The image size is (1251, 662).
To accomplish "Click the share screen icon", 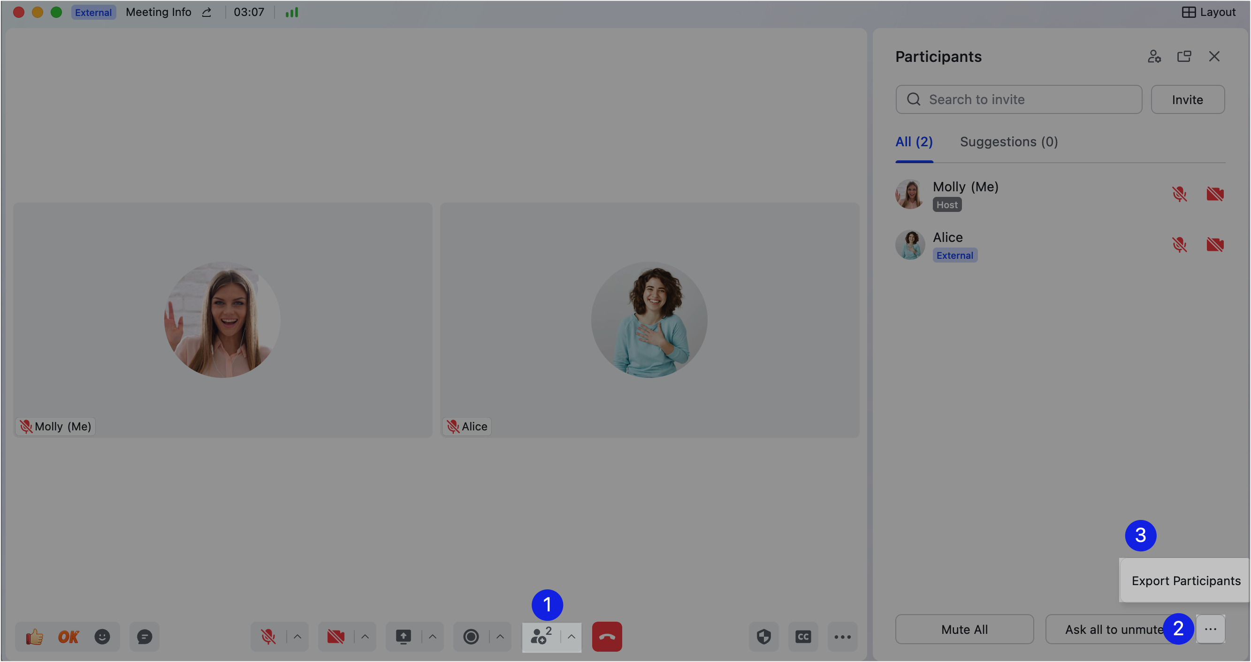I will 403,636.
